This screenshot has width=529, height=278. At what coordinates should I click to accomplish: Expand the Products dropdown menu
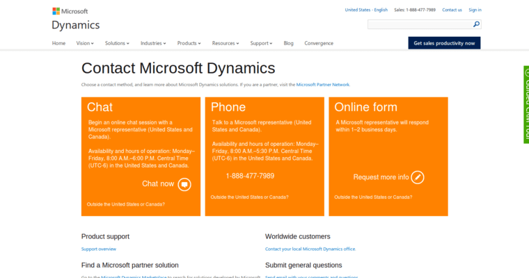[189, 43]
